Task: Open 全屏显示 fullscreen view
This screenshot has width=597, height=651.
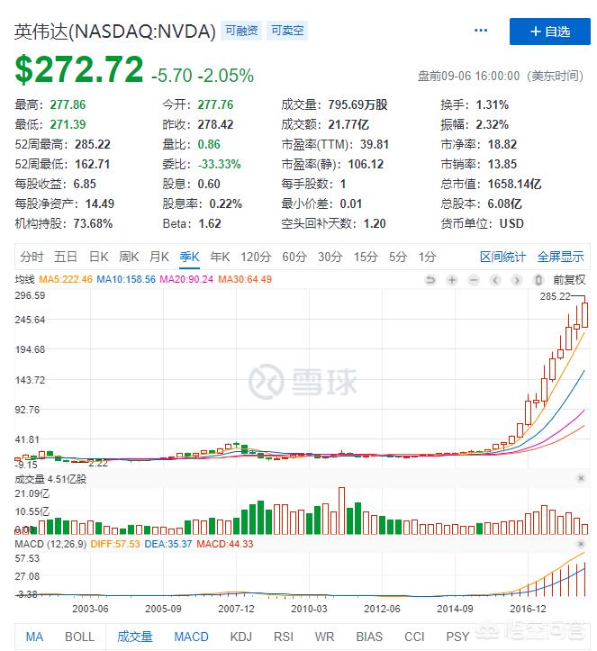Action: click(x=560, y=257)
